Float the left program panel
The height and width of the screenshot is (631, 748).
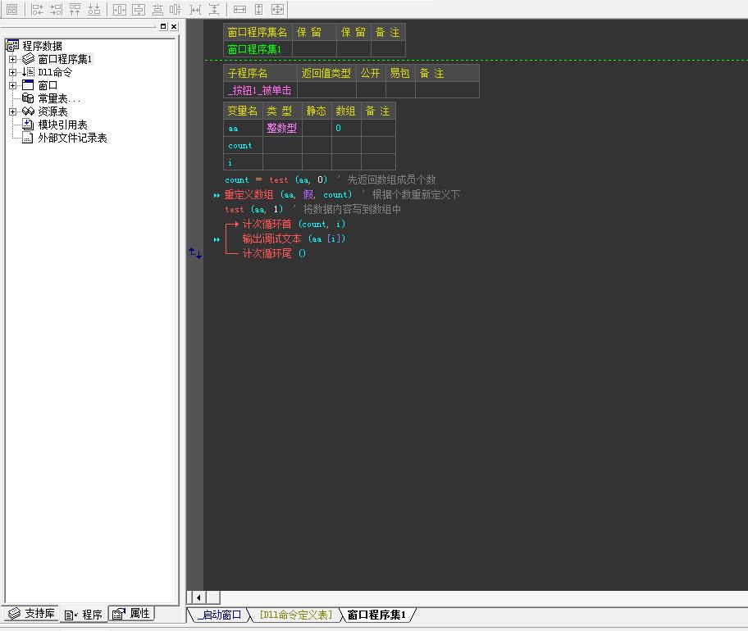pos(163,27)
